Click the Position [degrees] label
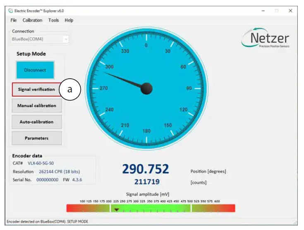 [x=208, y=172]
